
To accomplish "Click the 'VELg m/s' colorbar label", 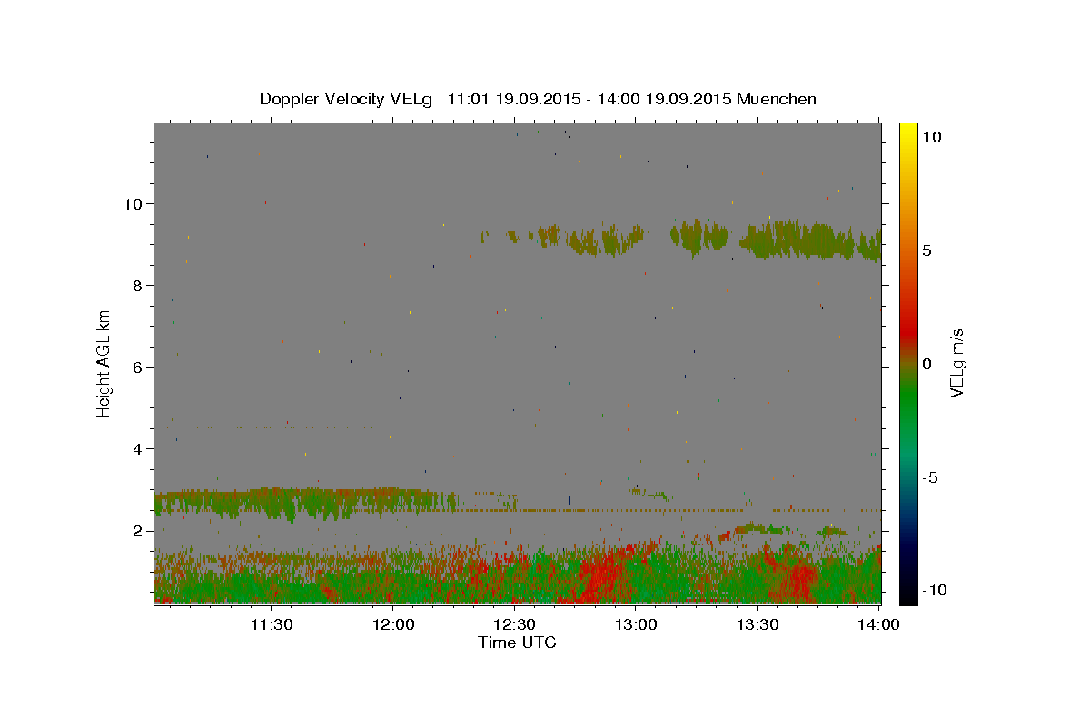I will click(957, 363).
